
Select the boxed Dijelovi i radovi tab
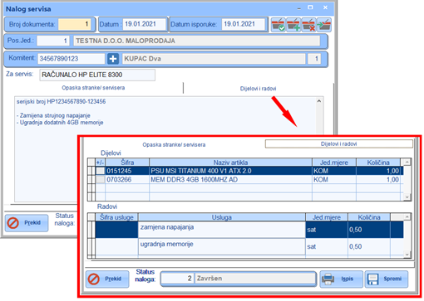pos(338,144)
